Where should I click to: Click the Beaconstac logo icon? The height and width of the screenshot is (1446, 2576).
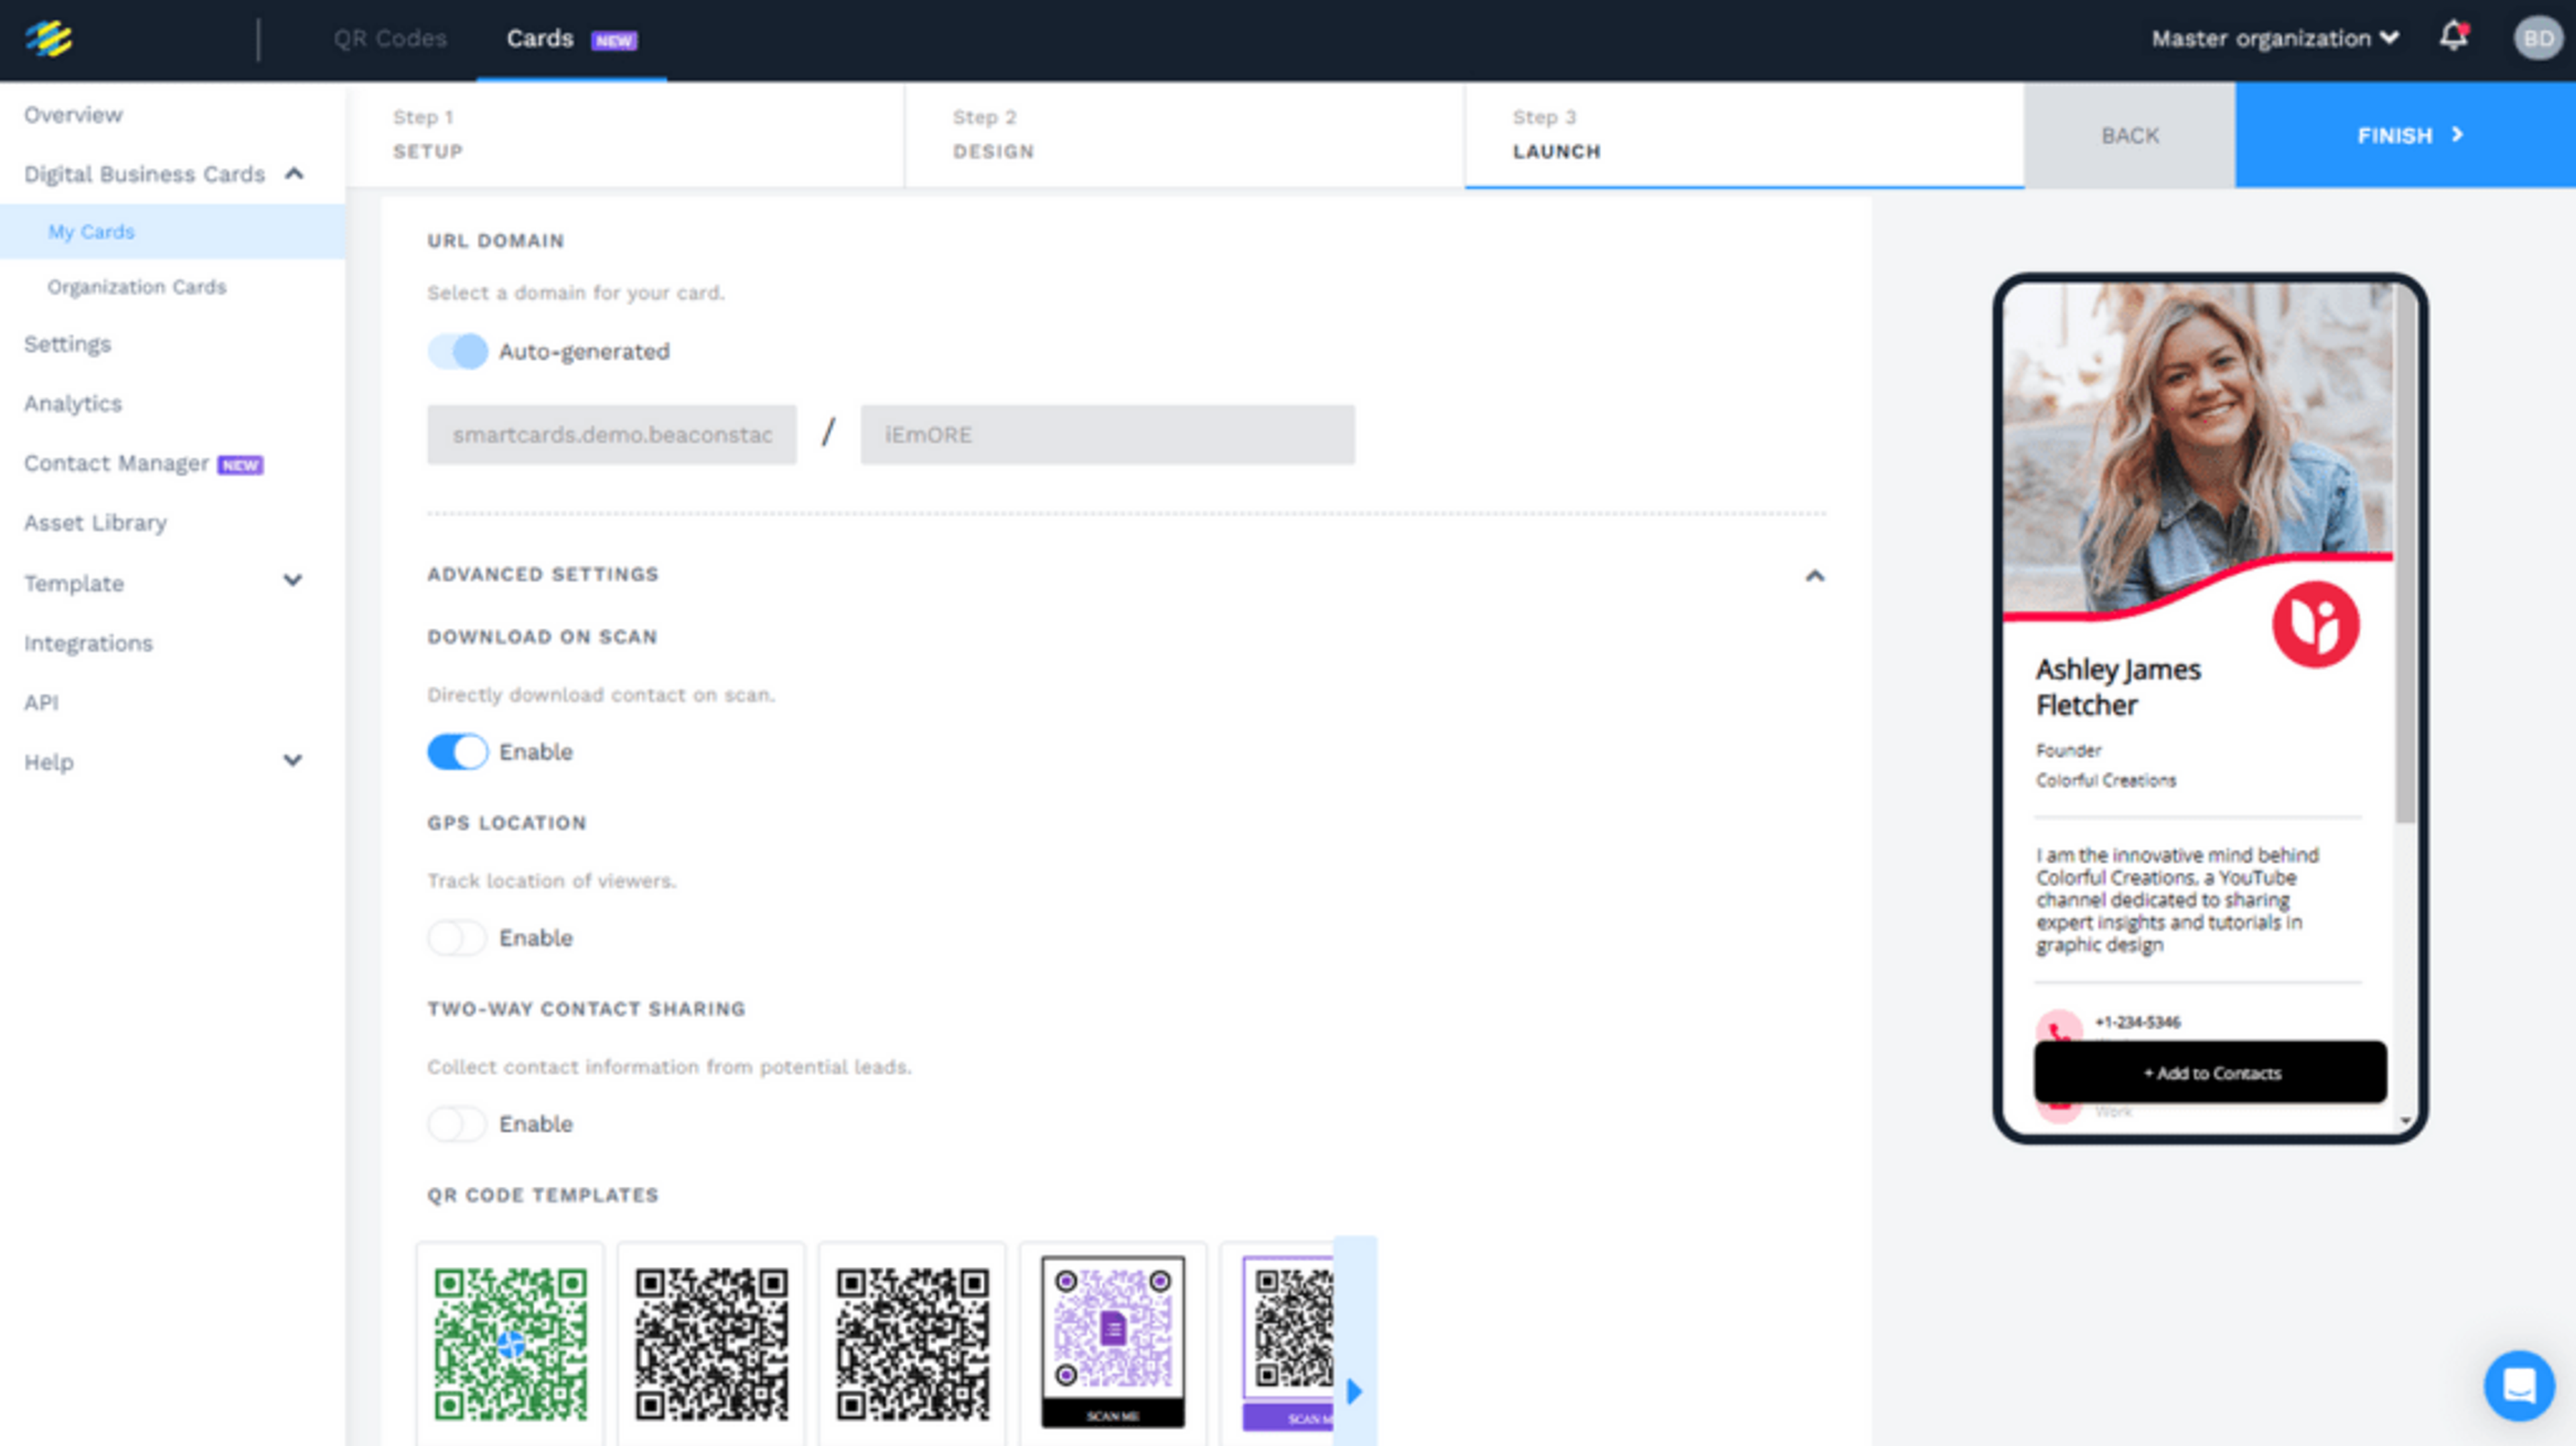click(x=49, y=39)
